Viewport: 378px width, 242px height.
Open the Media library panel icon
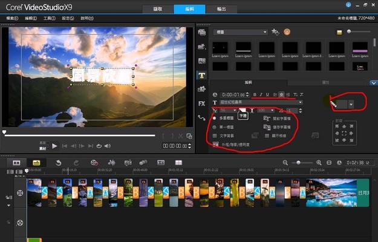tap(202, 32)
